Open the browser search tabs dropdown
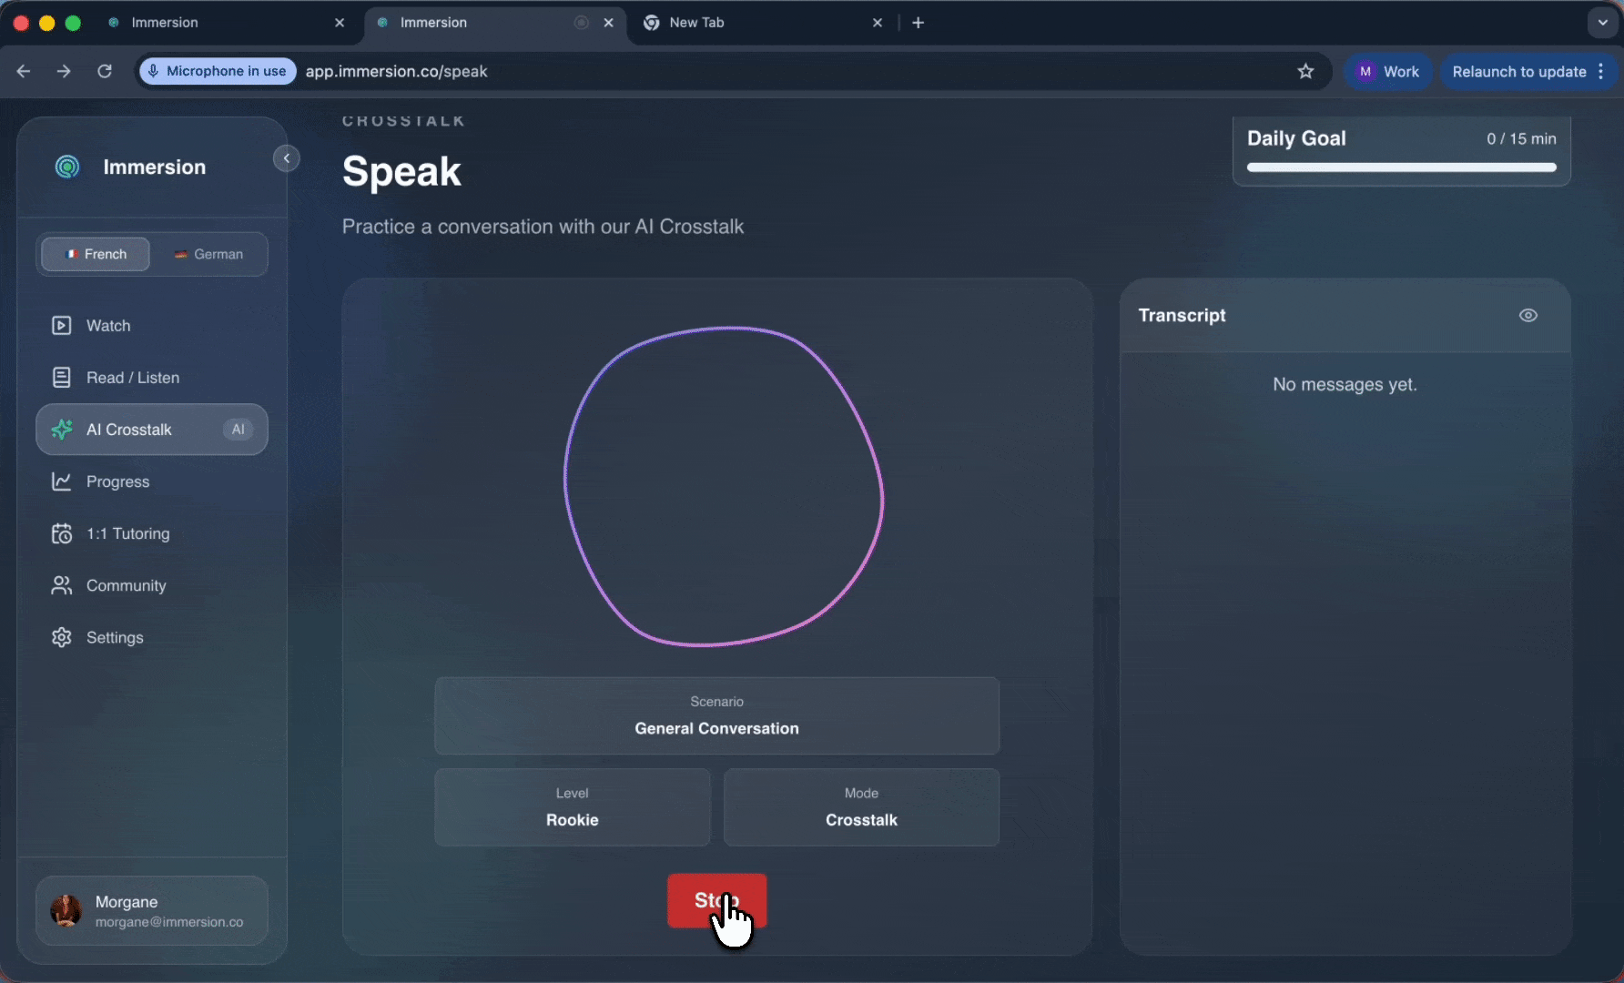 (1602, 22)
